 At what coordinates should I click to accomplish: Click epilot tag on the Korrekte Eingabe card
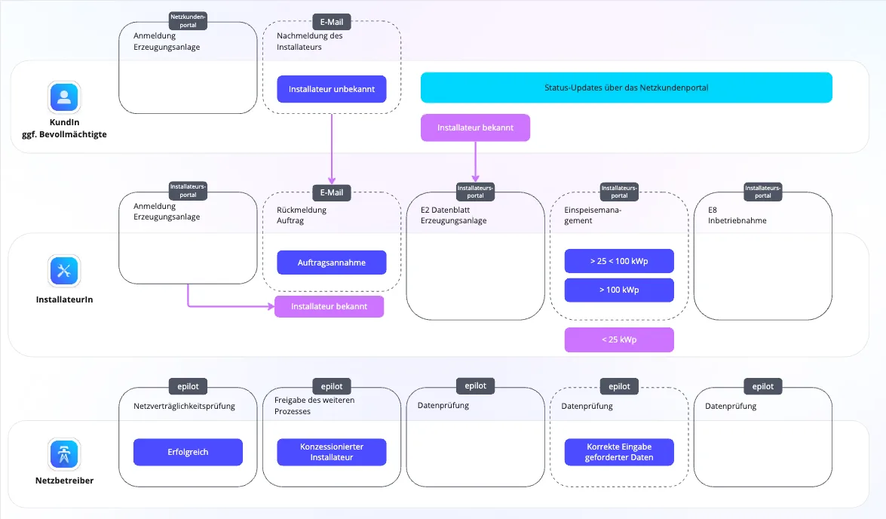tap(619, 386)
